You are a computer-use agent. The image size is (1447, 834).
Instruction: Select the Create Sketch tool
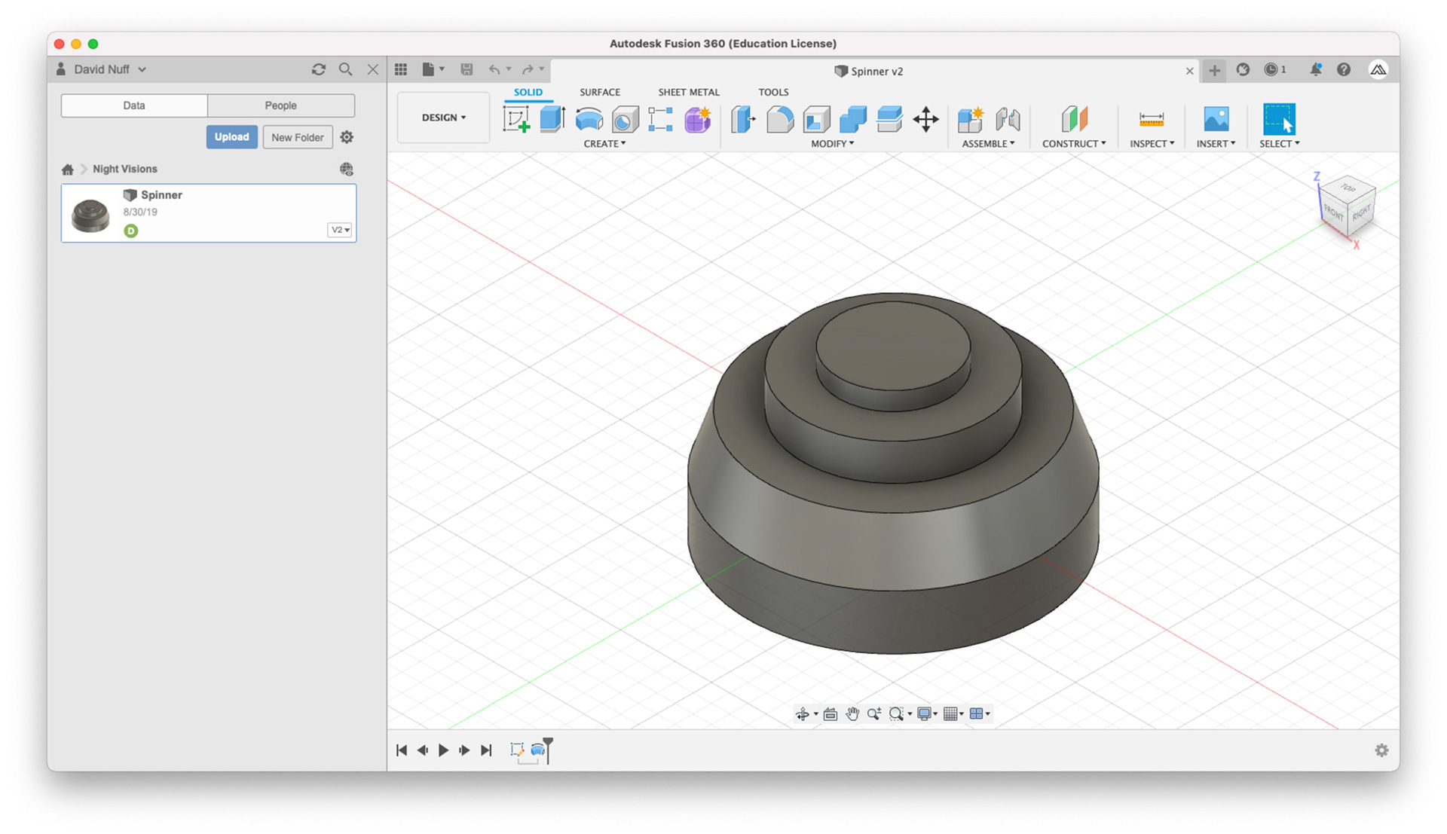click(x=516, y=119)
